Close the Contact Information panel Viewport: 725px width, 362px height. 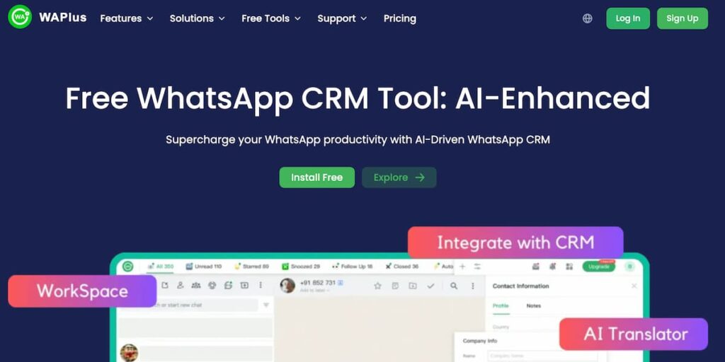coord(634,286)
